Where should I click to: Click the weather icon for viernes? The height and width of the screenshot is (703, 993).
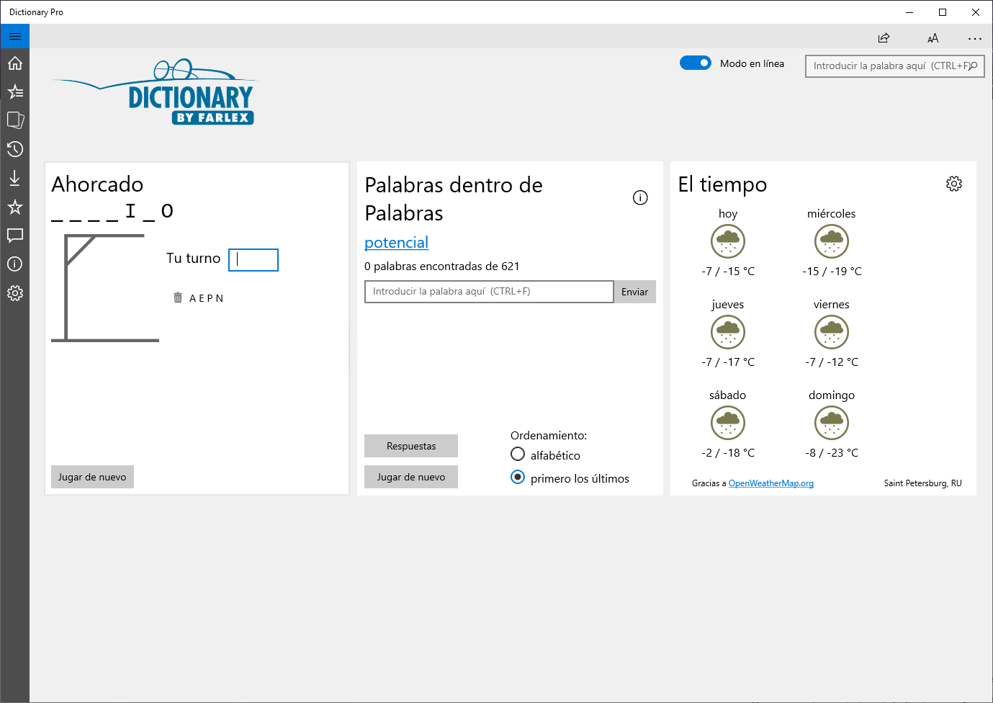[x=832, y=332]
